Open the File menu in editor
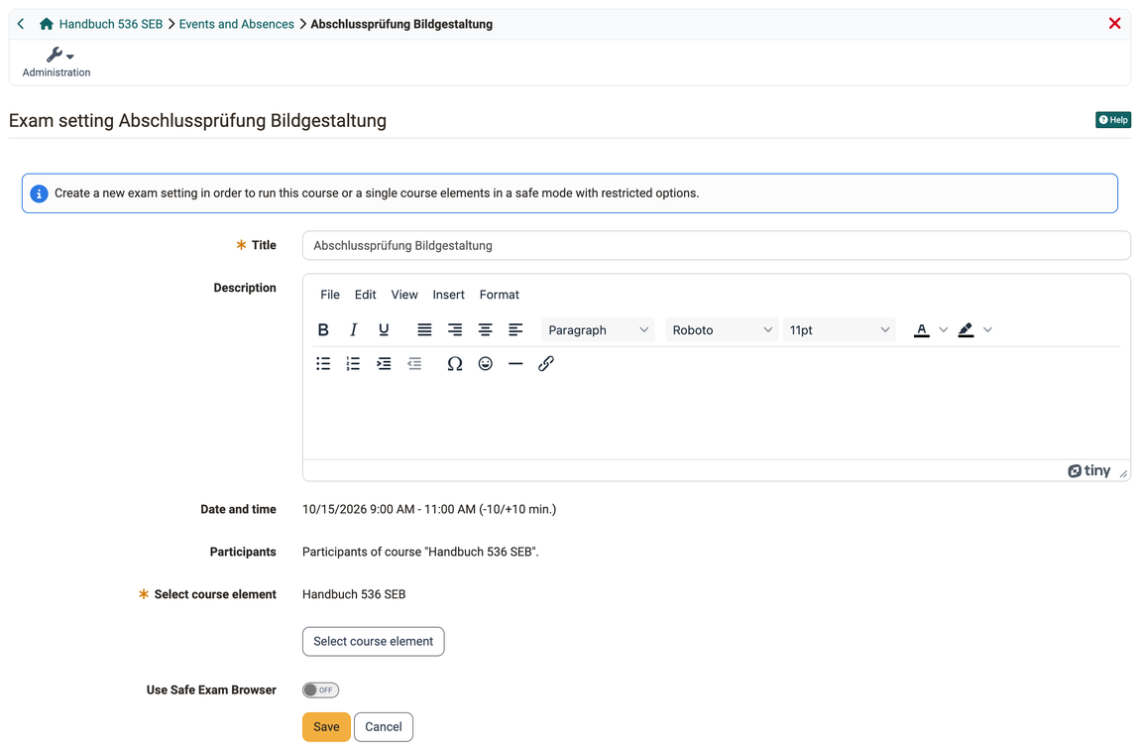 pyautogui.click(x=330, y=295)
